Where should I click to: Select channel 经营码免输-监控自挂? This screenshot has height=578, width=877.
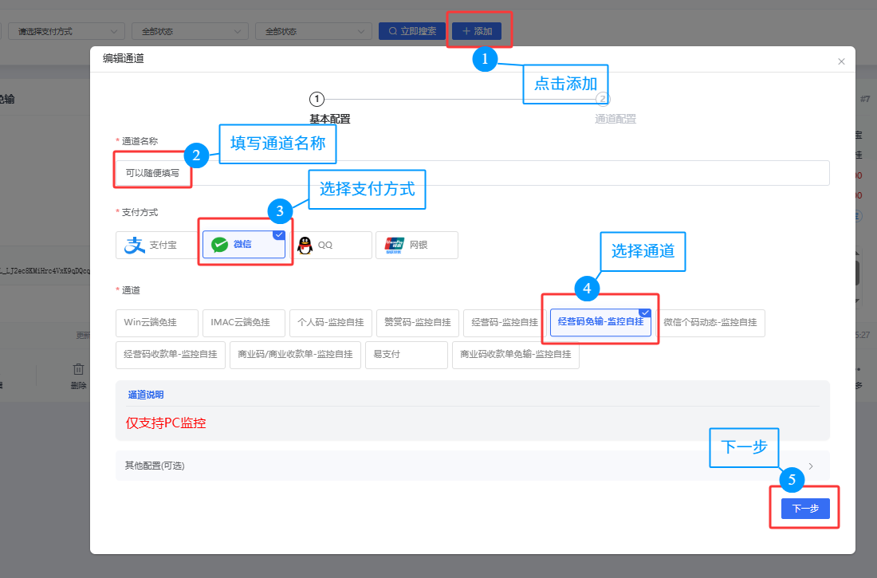(600, 322)
